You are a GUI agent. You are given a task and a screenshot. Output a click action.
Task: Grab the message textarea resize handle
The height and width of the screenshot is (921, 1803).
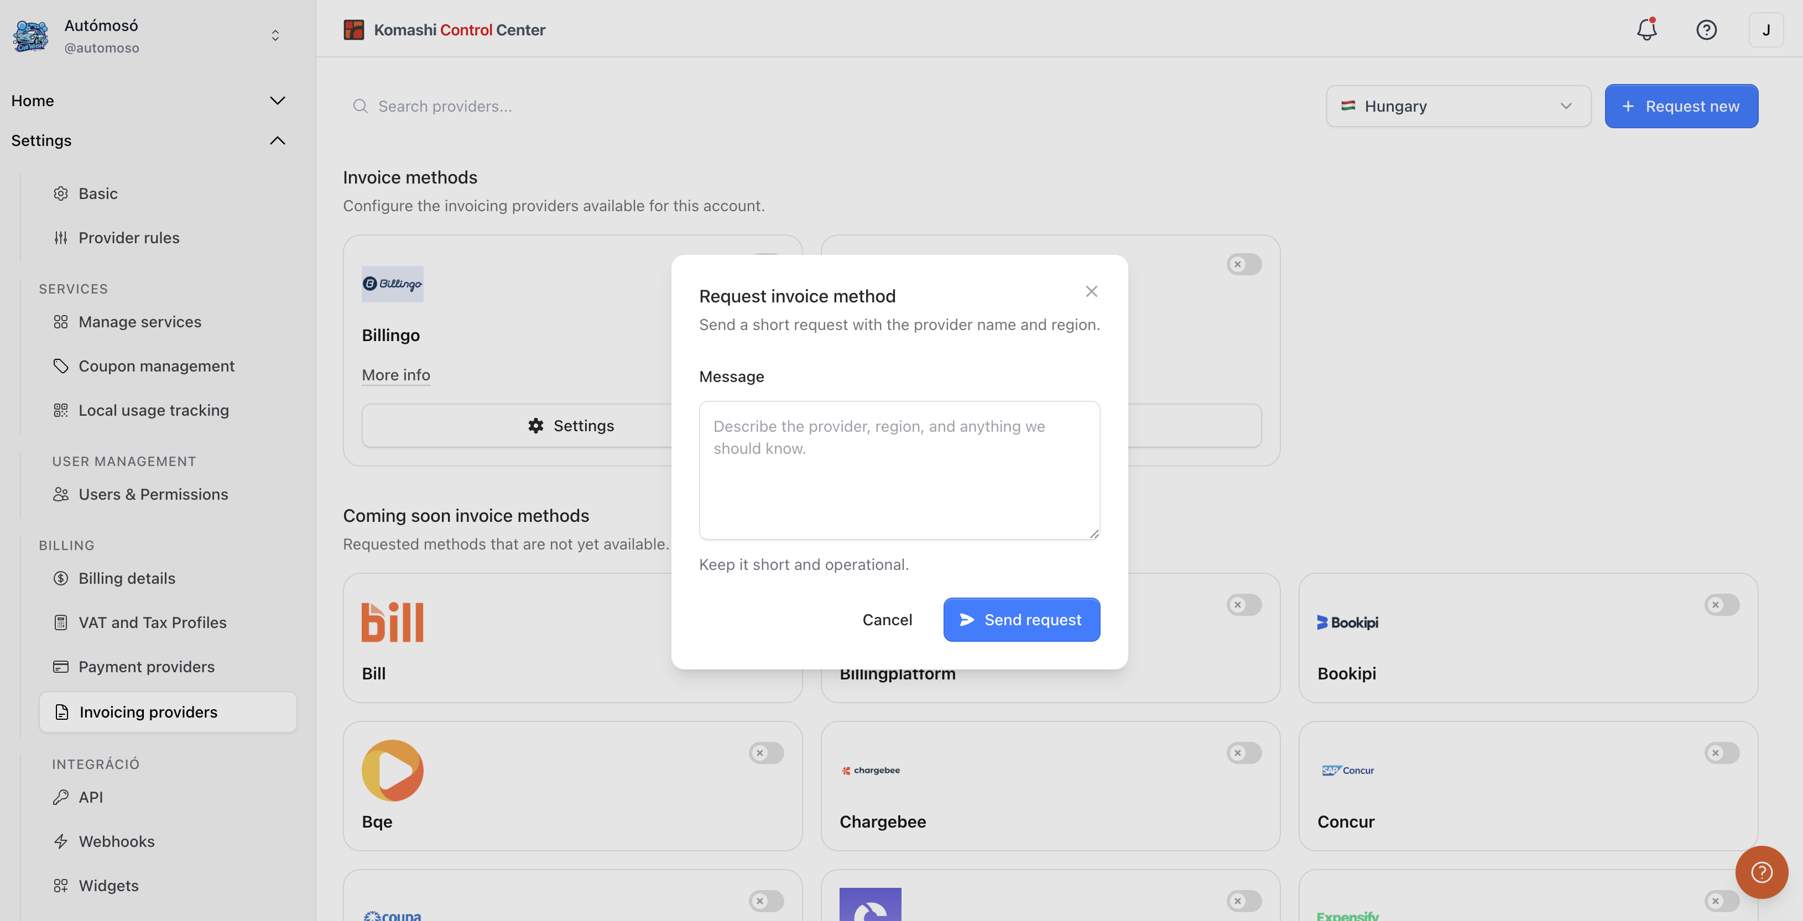[x=1094, y=534]
